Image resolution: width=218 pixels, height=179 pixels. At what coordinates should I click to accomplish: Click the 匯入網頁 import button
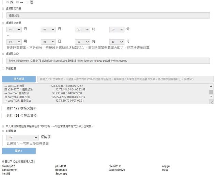pos(19,79)
